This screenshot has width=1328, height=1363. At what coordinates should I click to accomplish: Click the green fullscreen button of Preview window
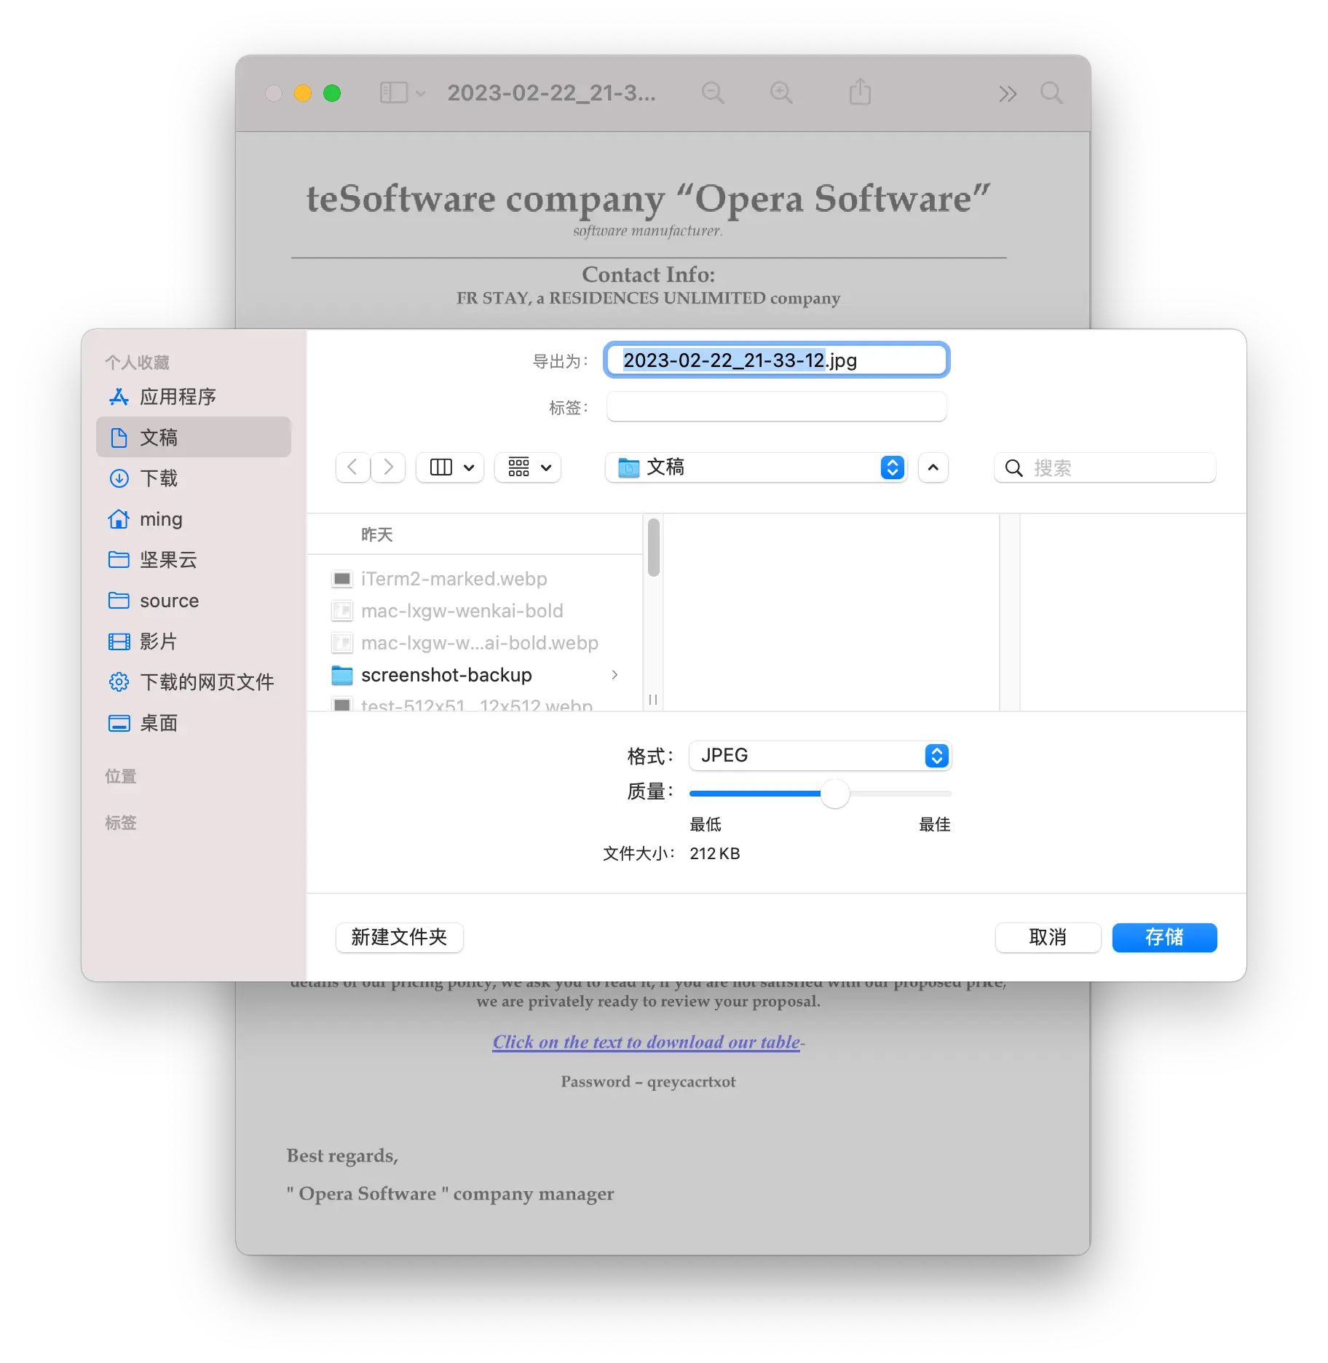pos(332,93)
